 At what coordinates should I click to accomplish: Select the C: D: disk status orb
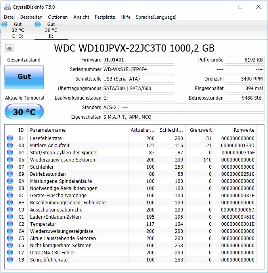pos(4,24)
